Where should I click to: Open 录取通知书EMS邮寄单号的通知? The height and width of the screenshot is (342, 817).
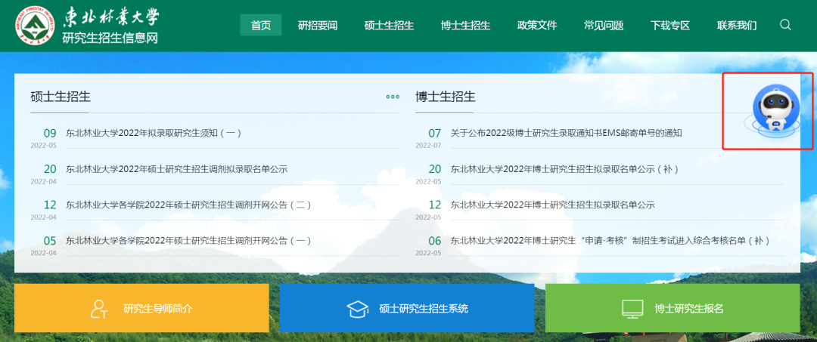(x=567, y=133)
